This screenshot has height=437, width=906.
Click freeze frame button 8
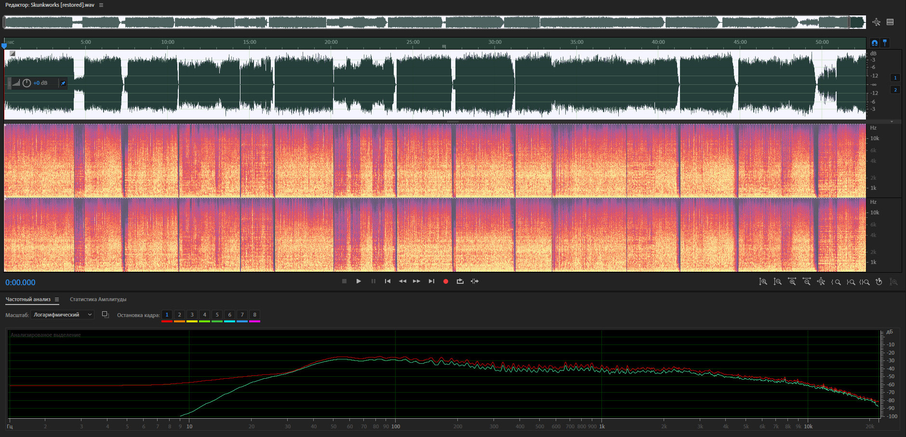tap(254, 315)
